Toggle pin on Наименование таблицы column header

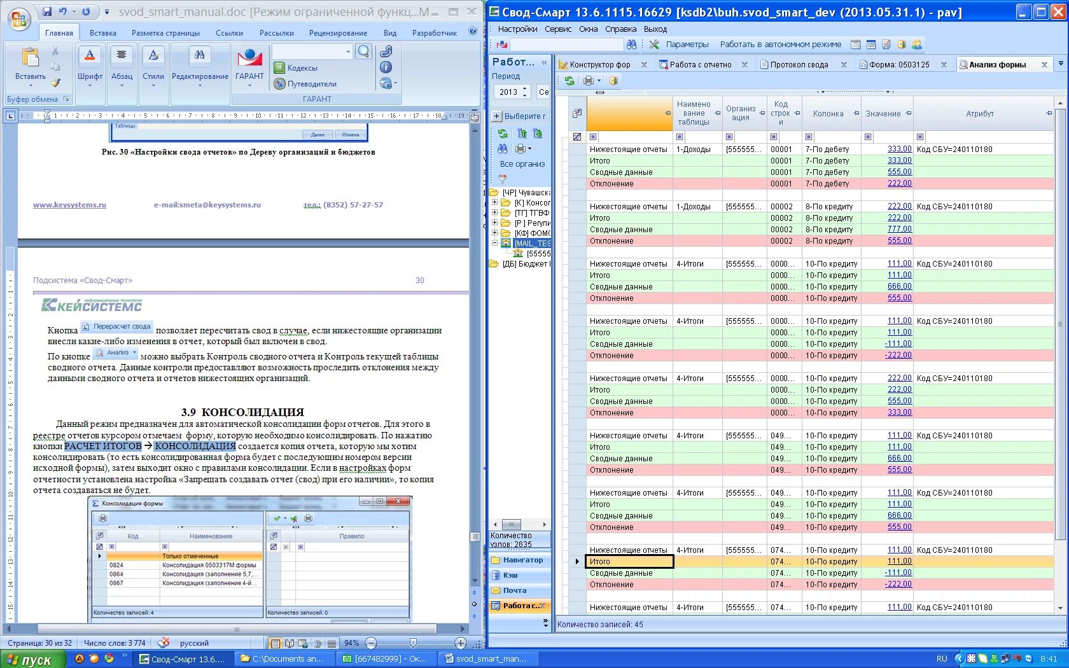(718, 113)
